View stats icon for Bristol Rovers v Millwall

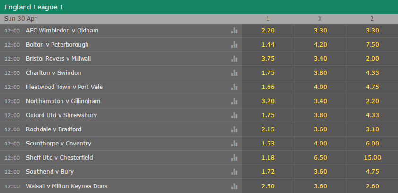234,59
